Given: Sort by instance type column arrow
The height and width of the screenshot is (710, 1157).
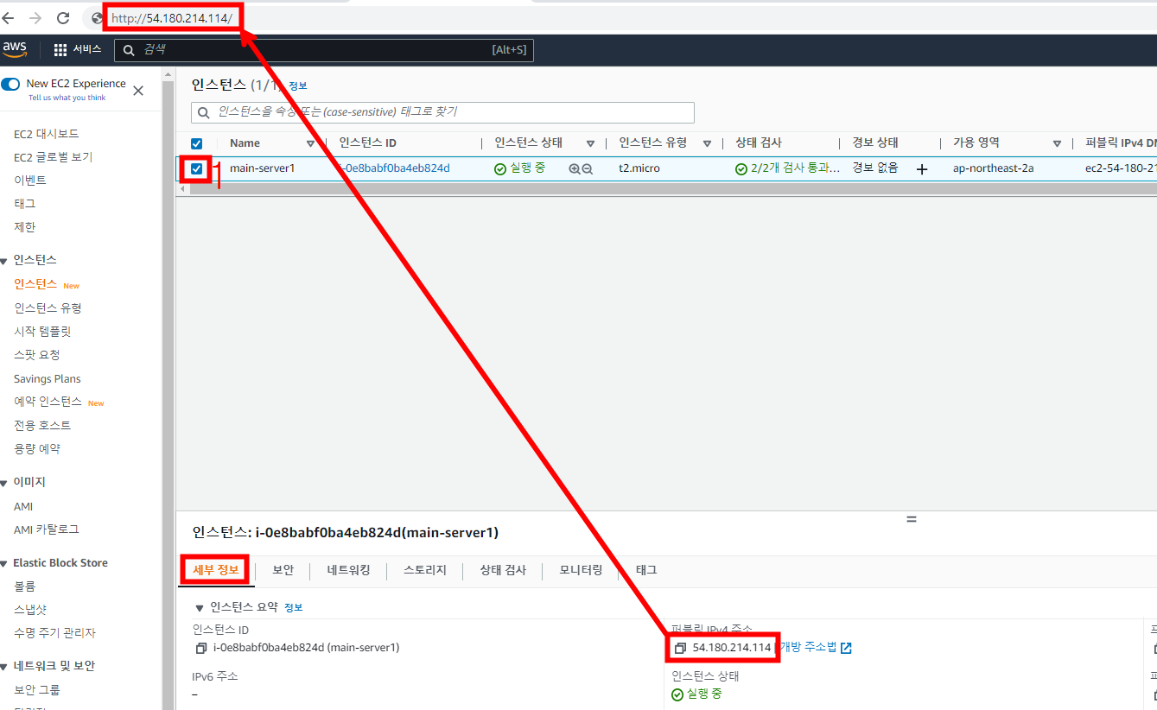Looking at the screenshot, I should pyautogui.click(x=707, y=143).
